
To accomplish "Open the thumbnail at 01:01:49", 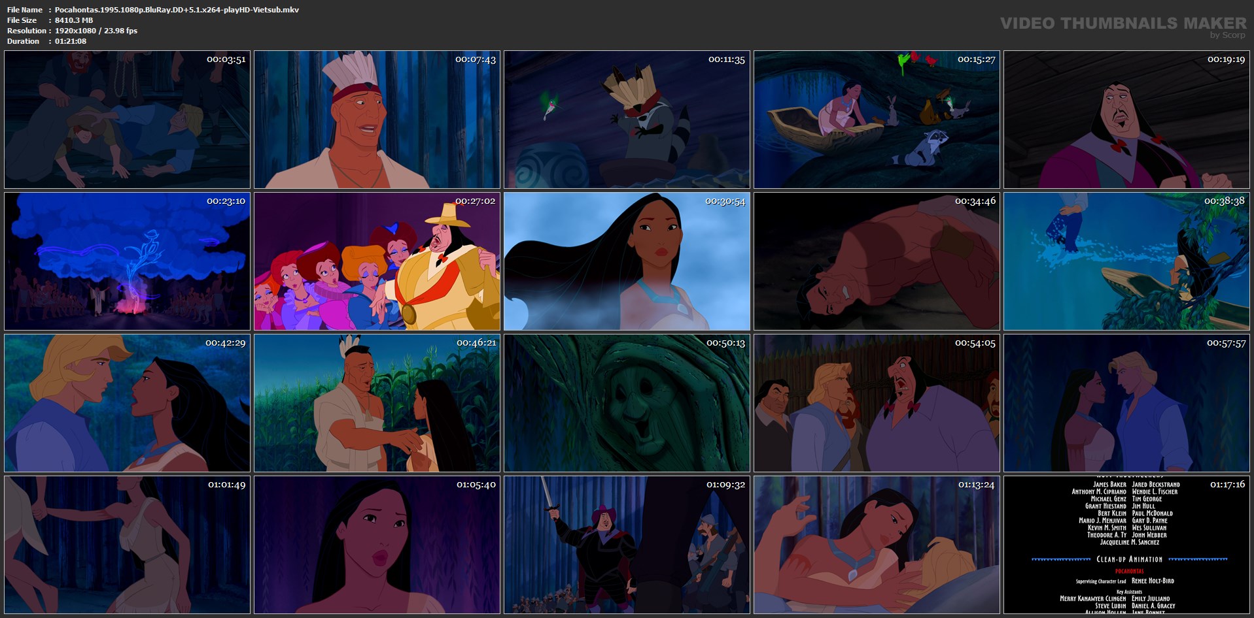I will pos(127,545).
